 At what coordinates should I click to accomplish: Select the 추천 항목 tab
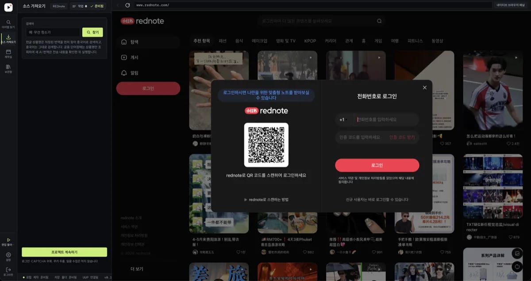tap(201, 41)
